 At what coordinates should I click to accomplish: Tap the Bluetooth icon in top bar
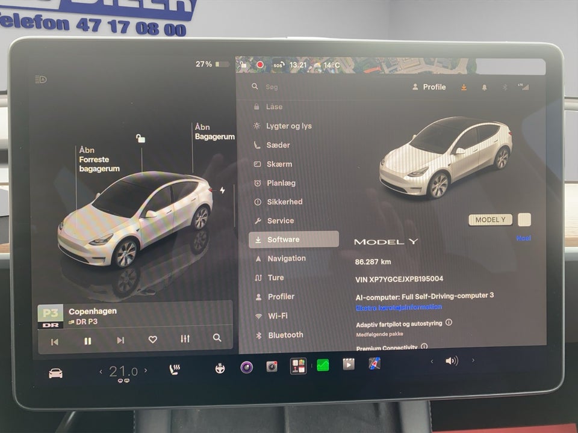pos(505,87)
